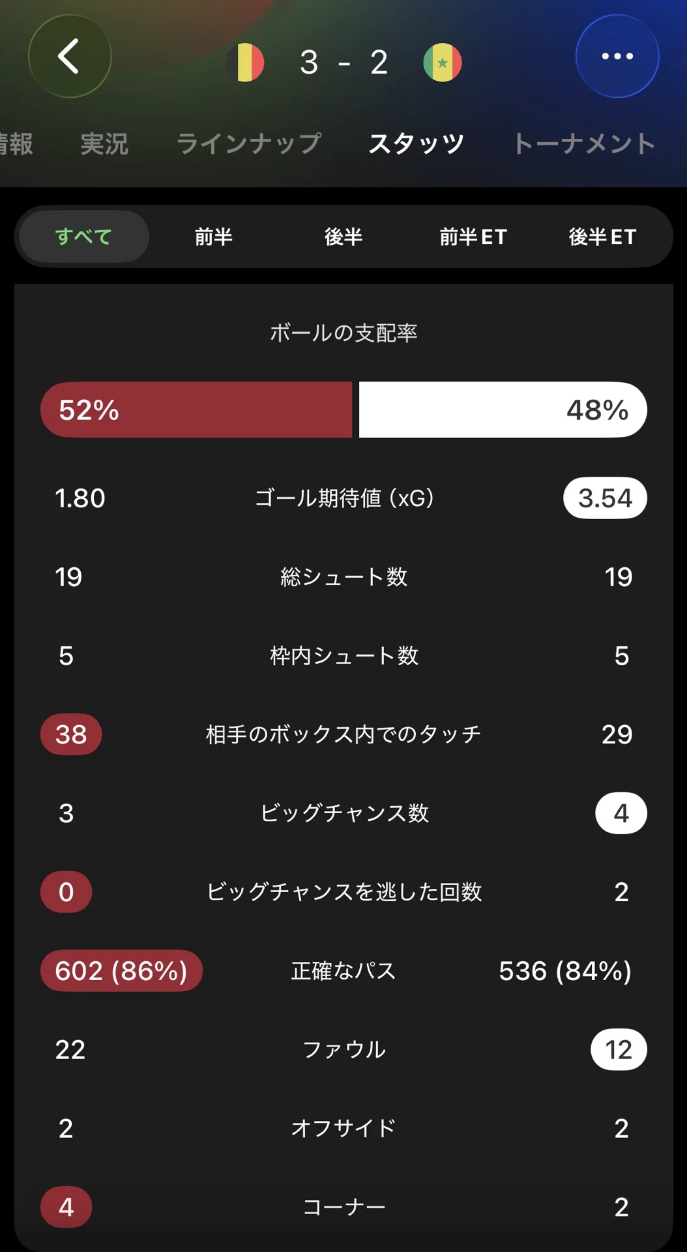687x1252 pixels.
Task: Go to the トーナメント tab
Action: (585, 143)
